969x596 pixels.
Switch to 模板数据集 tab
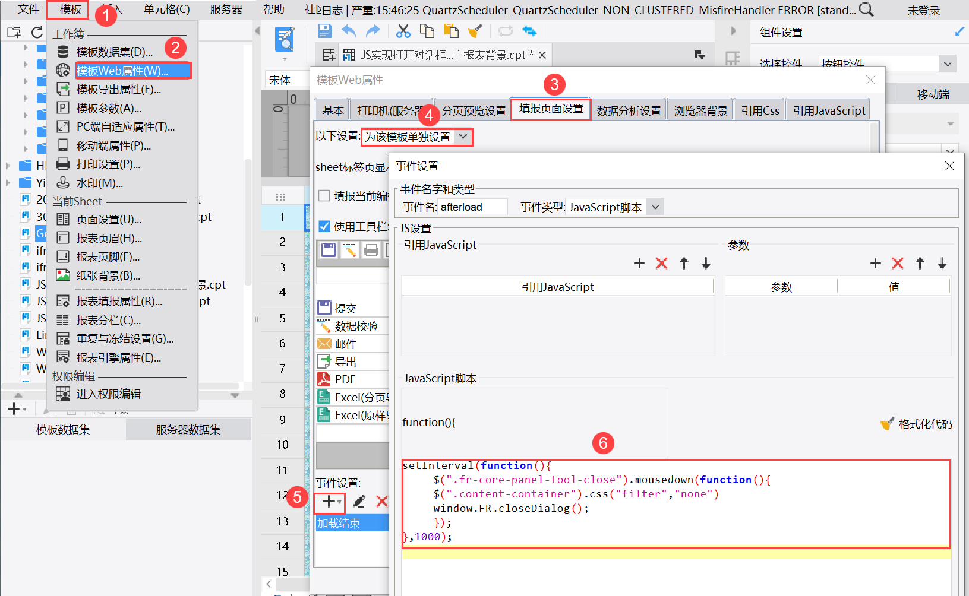pos(63,429)
